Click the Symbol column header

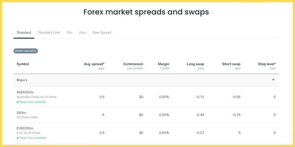click(x=23, y=64)
